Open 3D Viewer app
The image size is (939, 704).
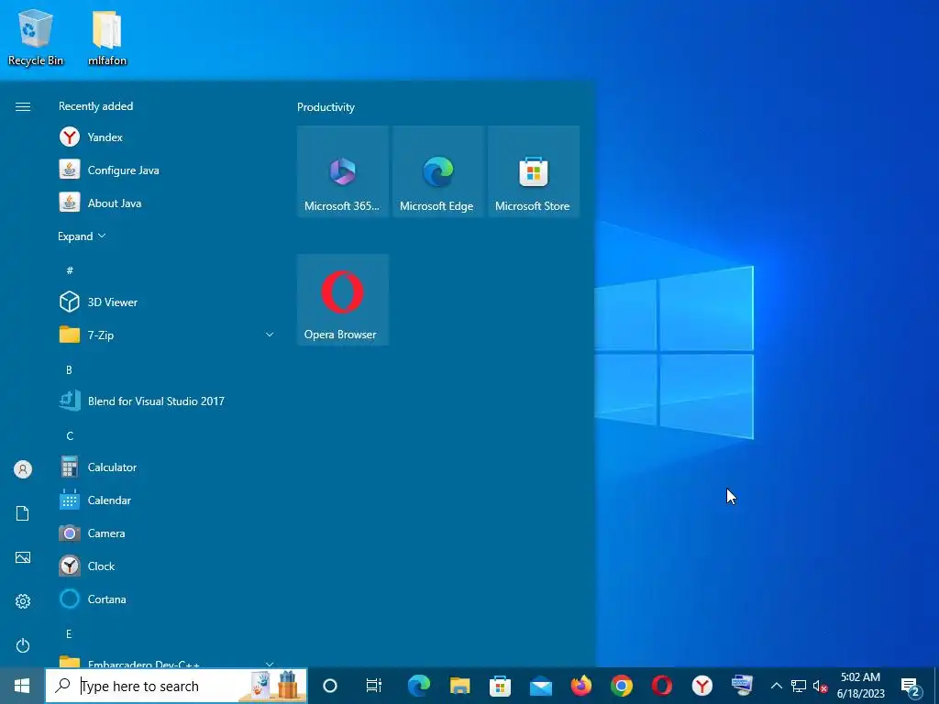(x=166, y=302)
